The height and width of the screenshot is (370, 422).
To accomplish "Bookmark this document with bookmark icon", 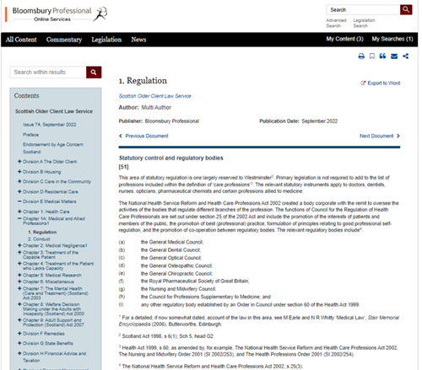I will pos(372,56).
